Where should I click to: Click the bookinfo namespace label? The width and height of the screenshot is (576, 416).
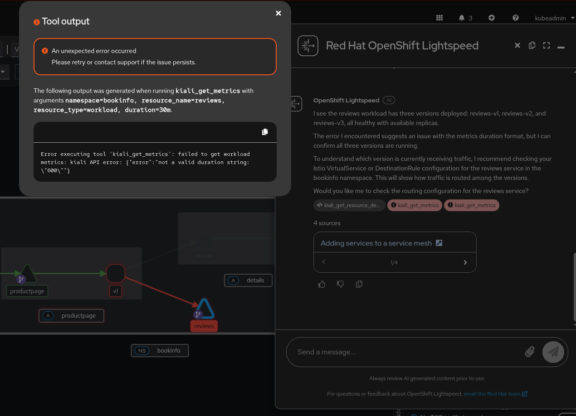click(160, 351)
